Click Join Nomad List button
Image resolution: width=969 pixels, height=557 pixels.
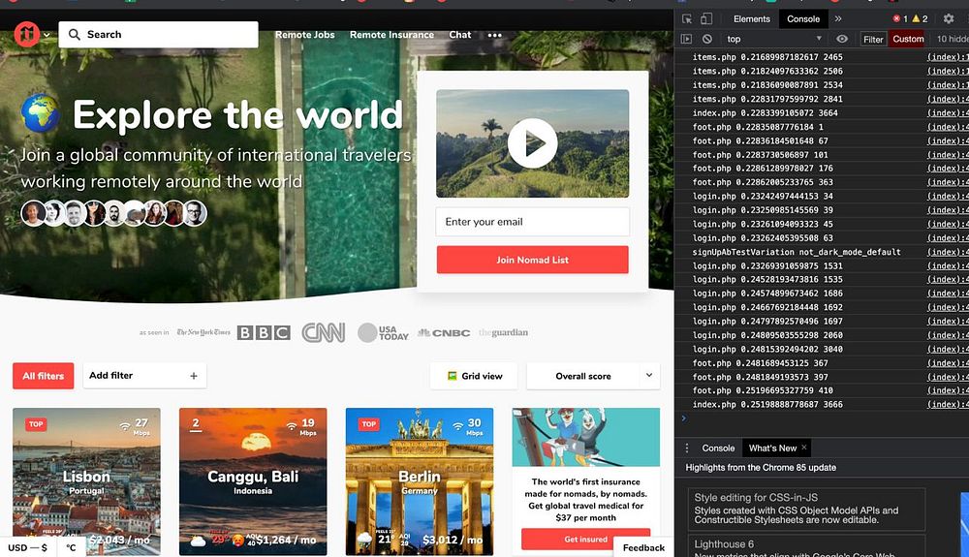tap(532, 260)
